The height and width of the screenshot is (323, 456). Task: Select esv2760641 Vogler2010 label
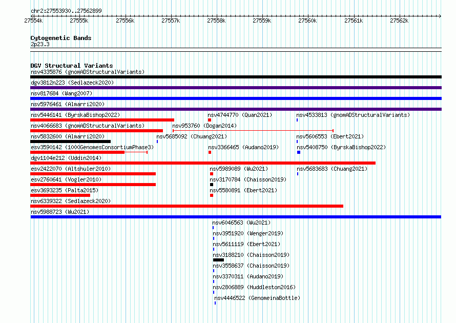[x=66, y=179]
